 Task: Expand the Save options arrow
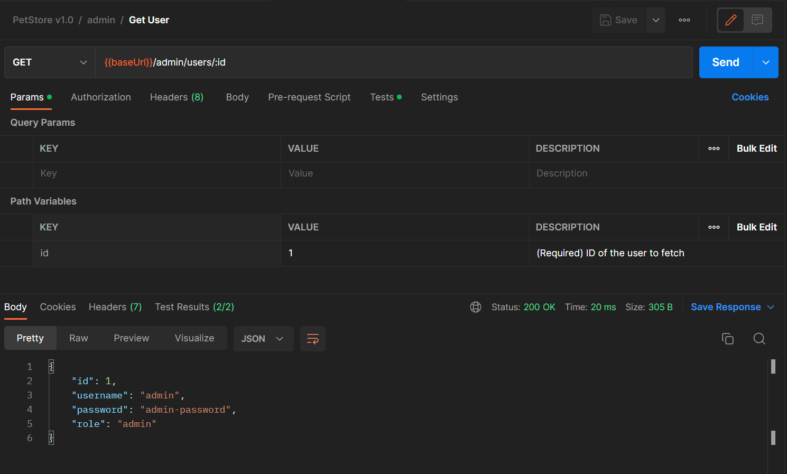click(x=655, y=20)
